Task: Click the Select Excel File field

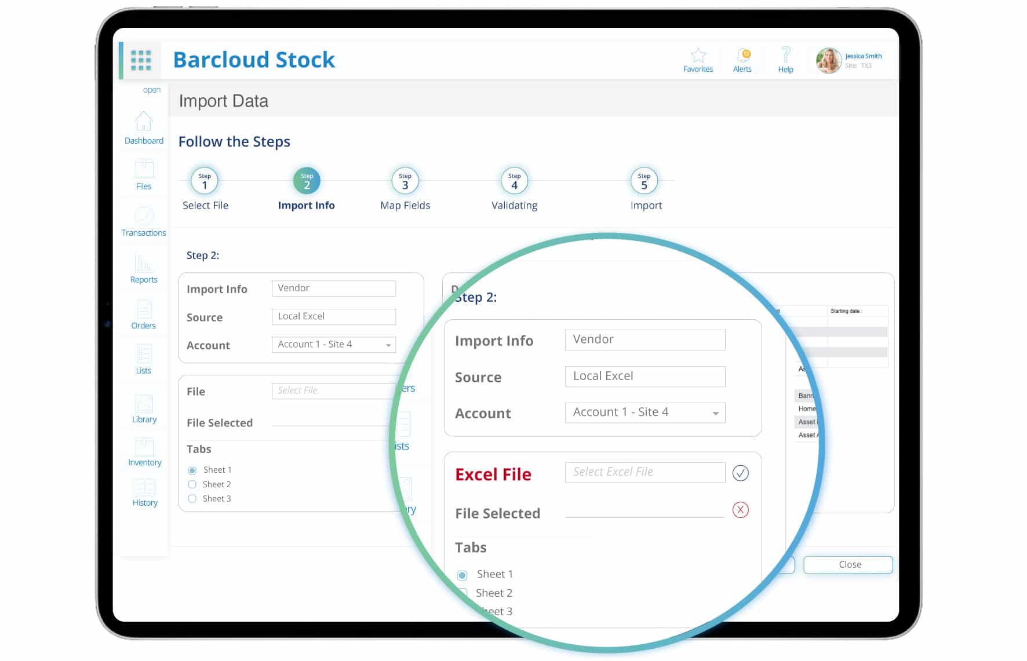Action: 645,473
